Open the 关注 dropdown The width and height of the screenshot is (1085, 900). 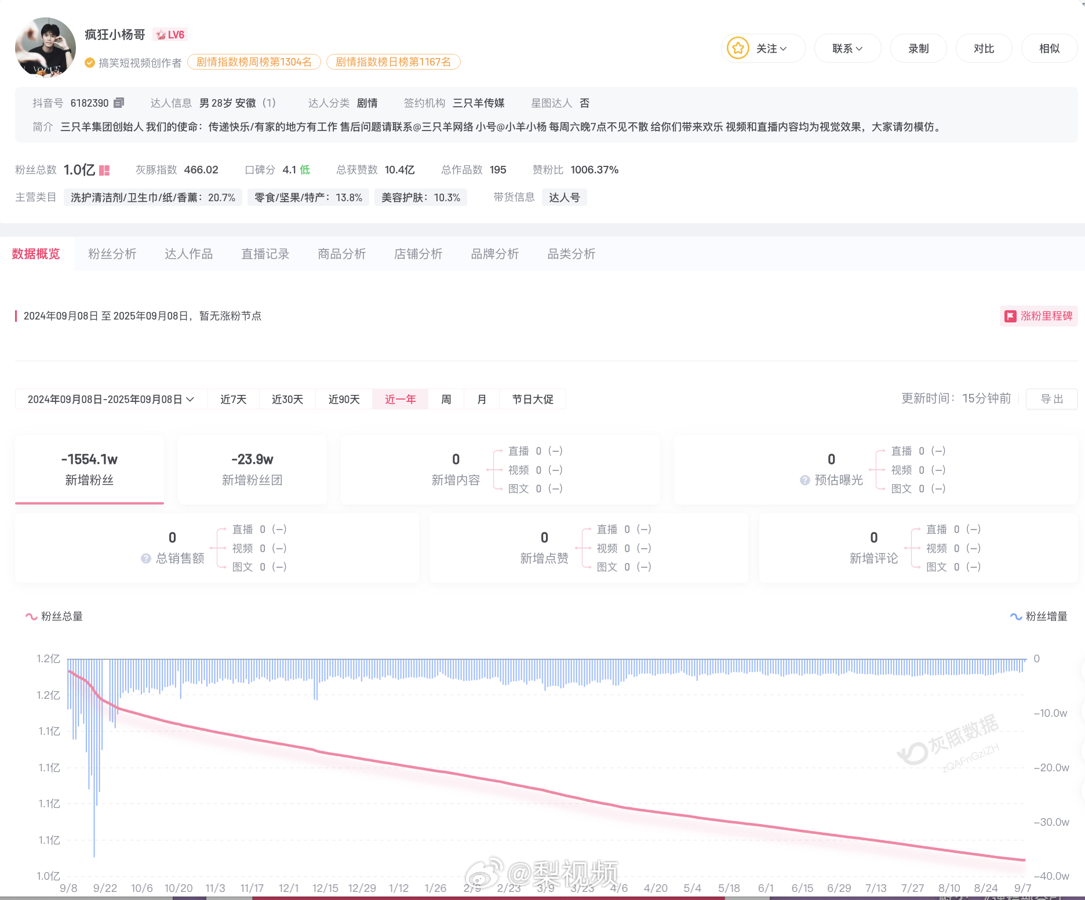(x=763, y=48)
